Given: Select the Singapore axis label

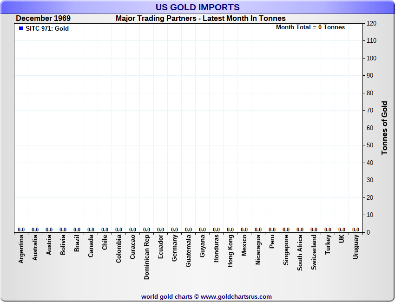Looking at the screenshot, I should (x=286, y=250).
